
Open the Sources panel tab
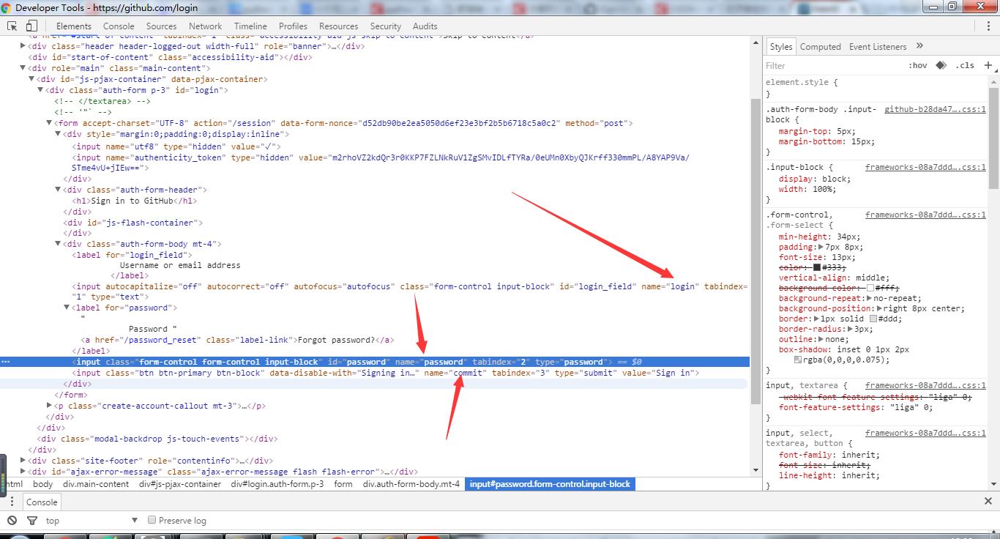tap(161, 26)
